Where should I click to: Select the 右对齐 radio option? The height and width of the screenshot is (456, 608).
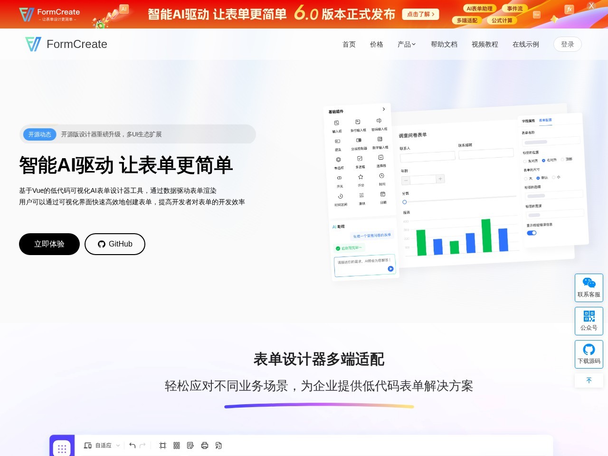(550, 161)
